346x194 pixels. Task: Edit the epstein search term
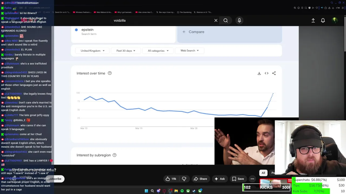123,32
